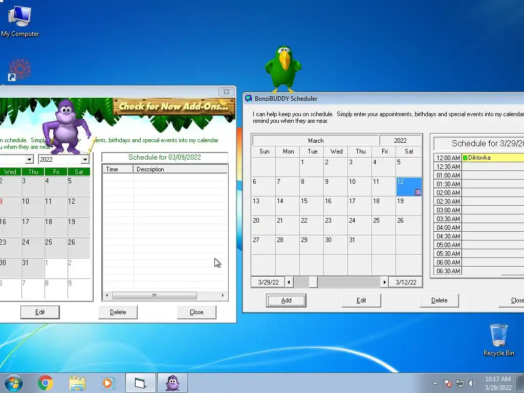
Task: Click the left arrow of the date scrollbar
Action: tap(289, 282)
